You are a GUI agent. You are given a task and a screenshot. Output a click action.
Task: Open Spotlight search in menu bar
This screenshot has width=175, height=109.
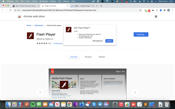coord(148,1)
